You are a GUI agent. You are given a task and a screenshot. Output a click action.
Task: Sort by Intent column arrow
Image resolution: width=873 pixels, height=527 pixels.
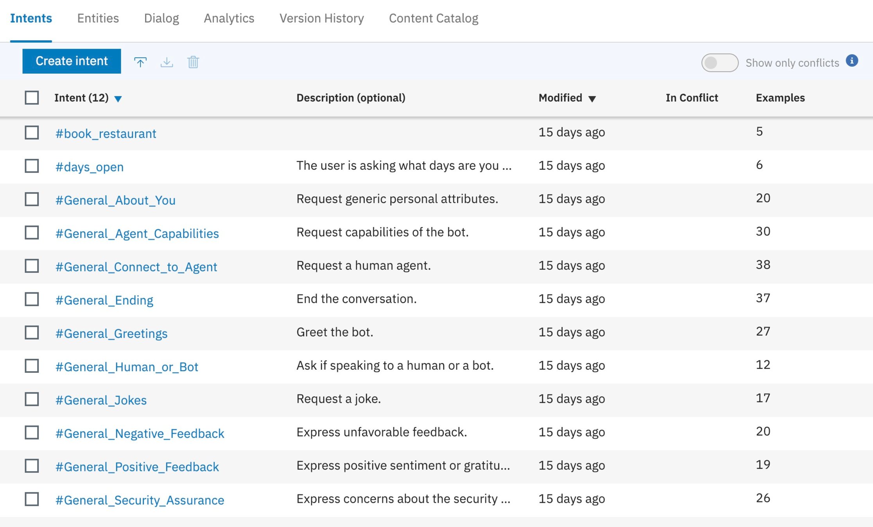[x=118, y=99]
